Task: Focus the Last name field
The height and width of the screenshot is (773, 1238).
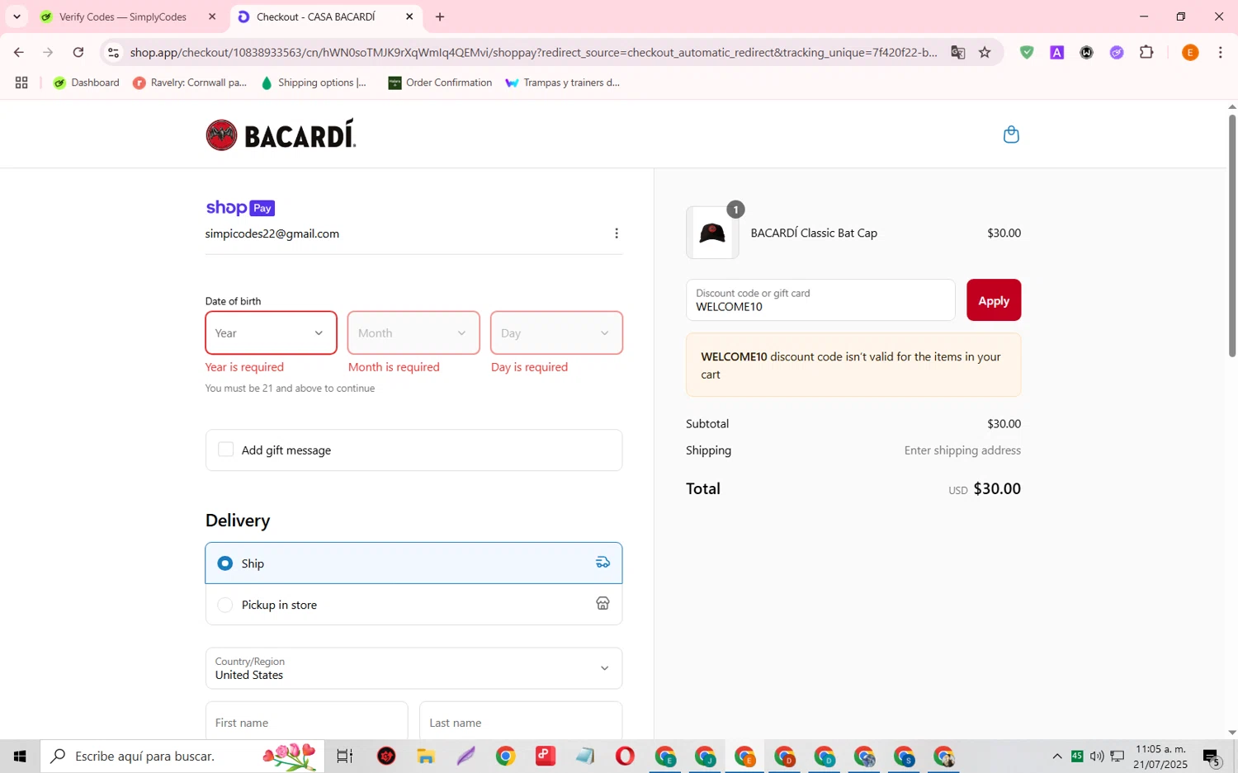Action: point(521,720)
